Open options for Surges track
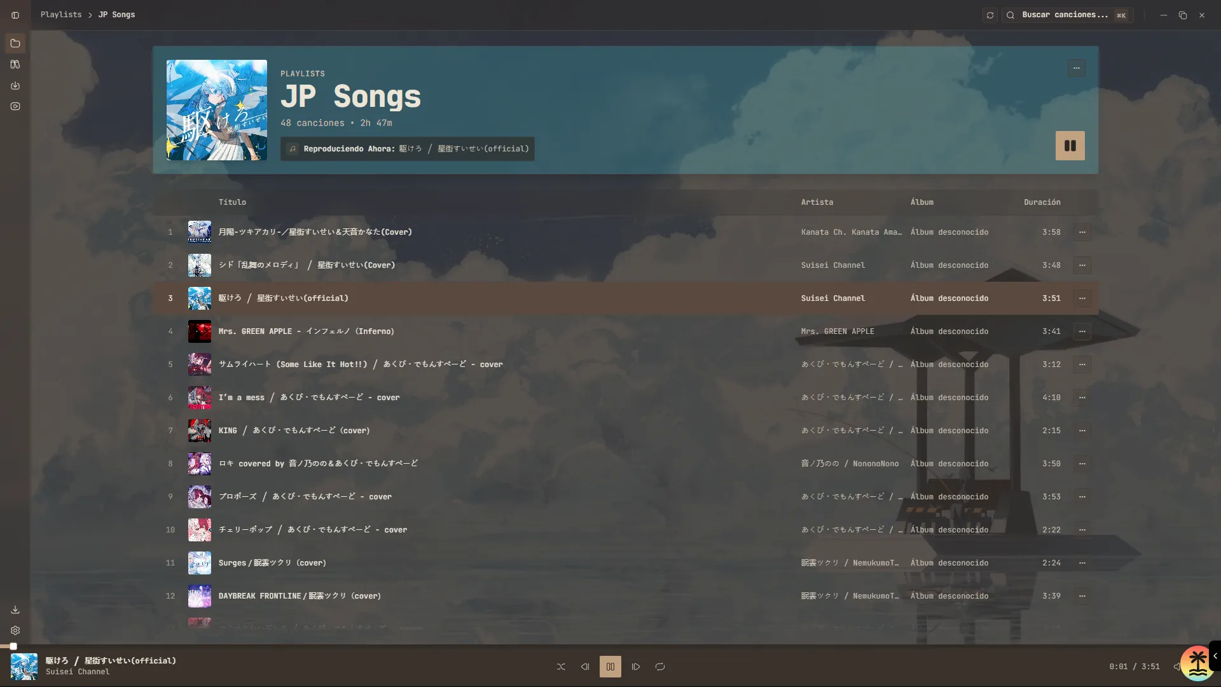 point(1082,563)
